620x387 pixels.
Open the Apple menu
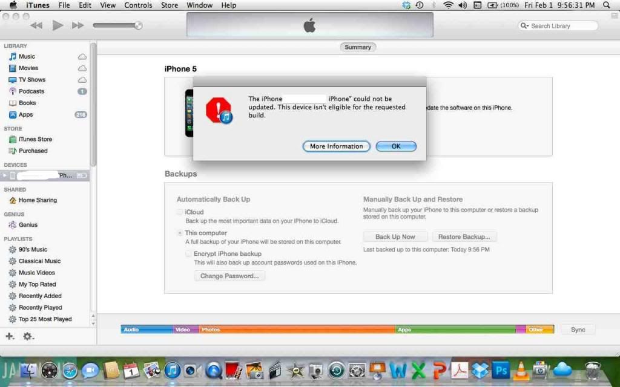[13, 5]
